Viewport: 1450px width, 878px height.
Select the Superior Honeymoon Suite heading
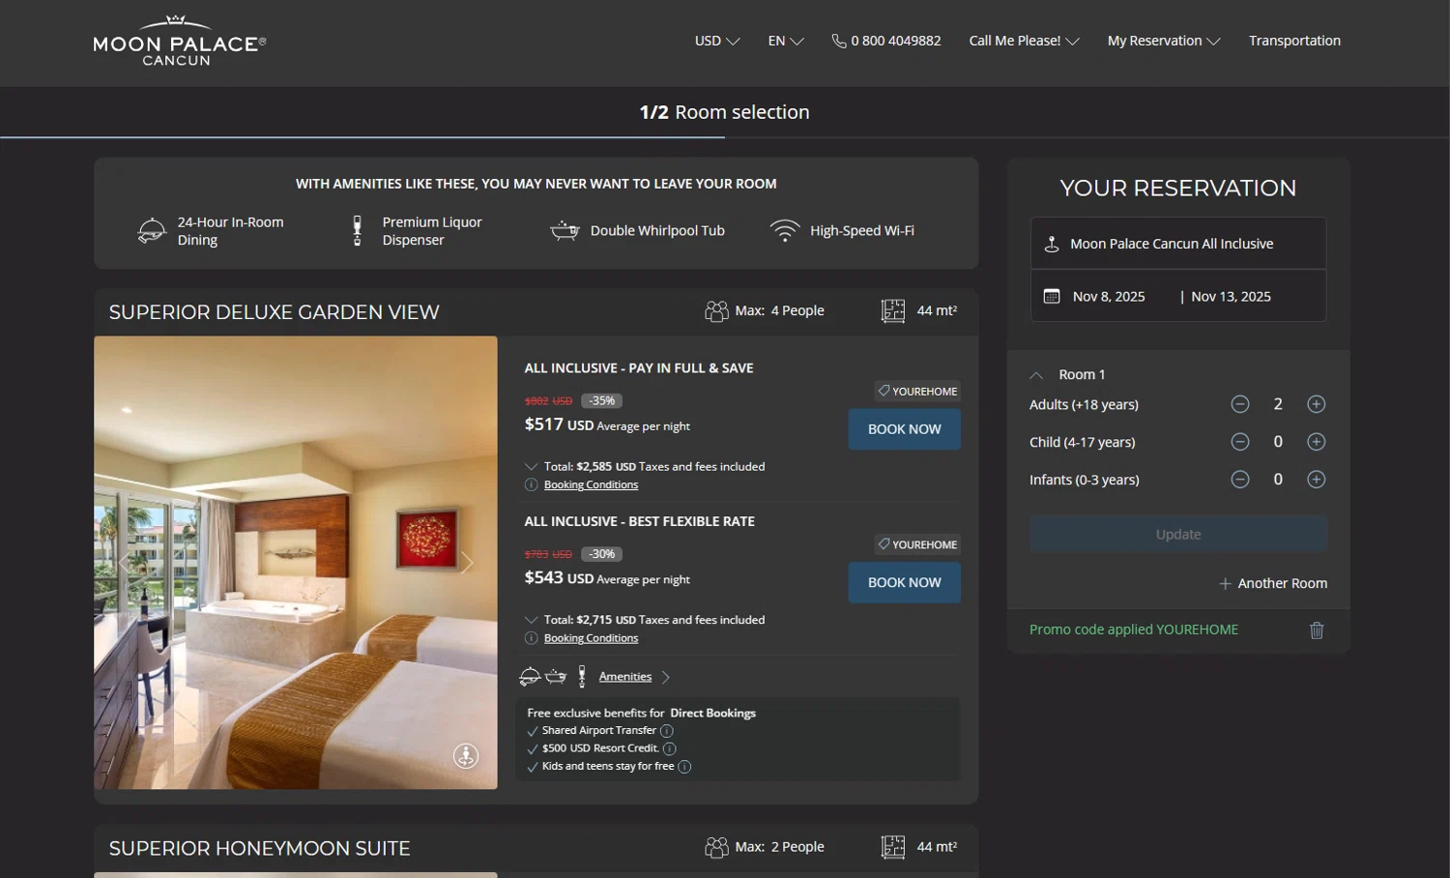point(260,848)
